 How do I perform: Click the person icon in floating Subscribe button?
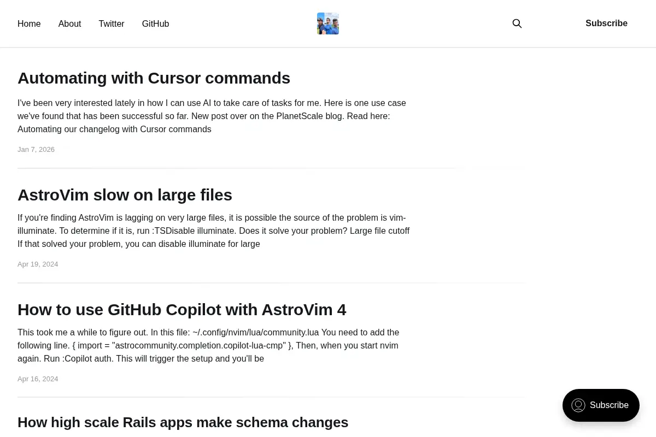click(x=578, y=405)
